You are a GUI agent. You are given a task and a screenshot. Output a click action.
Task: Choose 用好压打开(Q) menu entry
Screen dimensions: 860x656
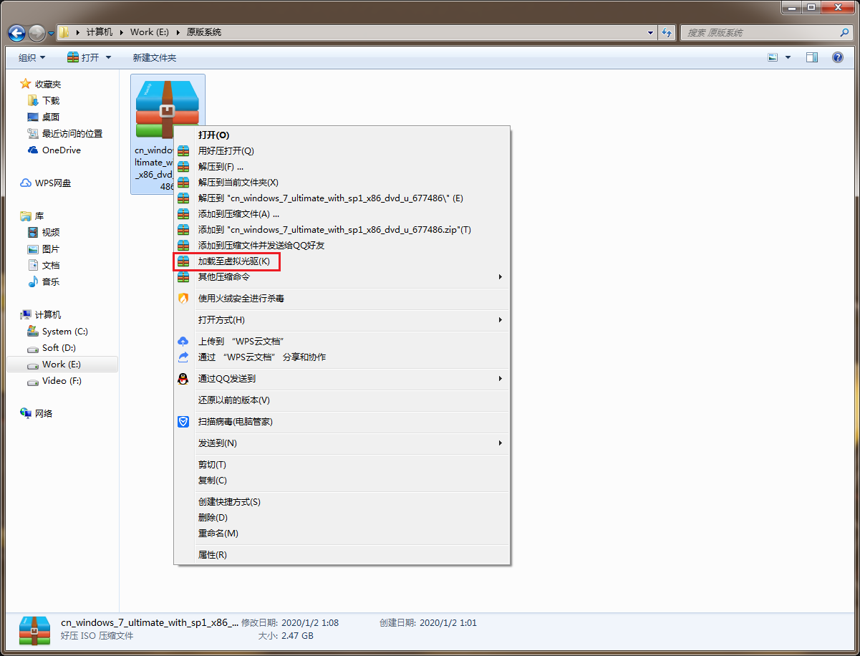coord(342,150)
